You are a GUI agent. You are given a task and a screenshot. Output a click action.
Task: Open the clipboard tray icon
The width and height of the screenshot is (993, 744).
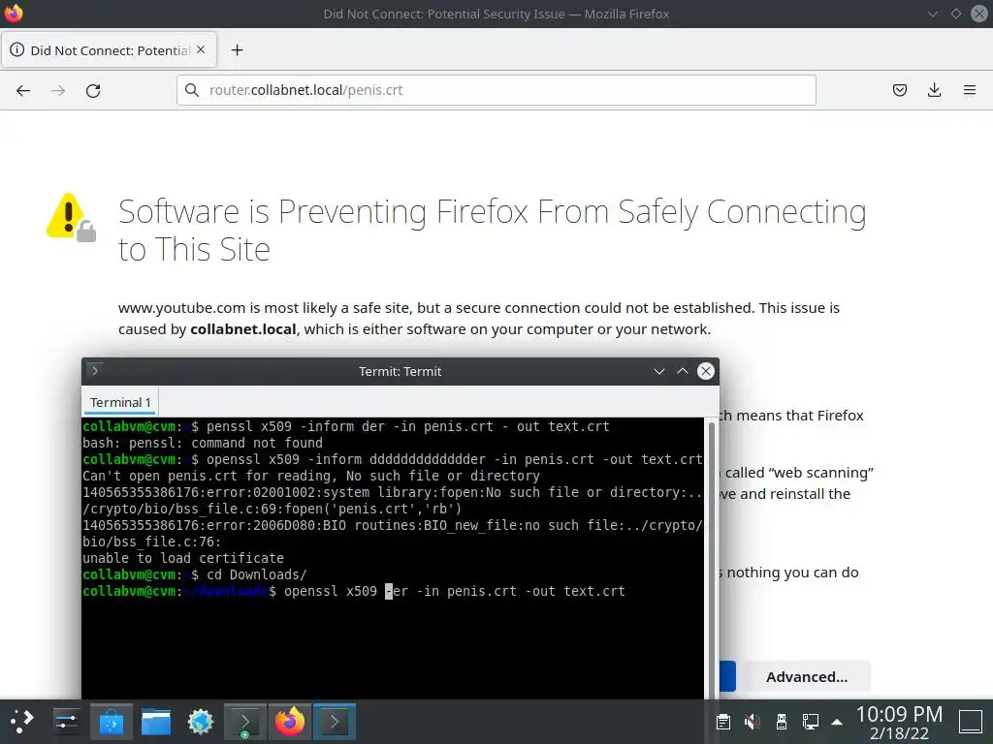click(x=723, y=722)
